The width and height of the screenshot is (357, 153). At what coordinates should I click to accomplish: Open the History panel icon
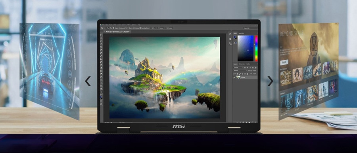point(230,34)
